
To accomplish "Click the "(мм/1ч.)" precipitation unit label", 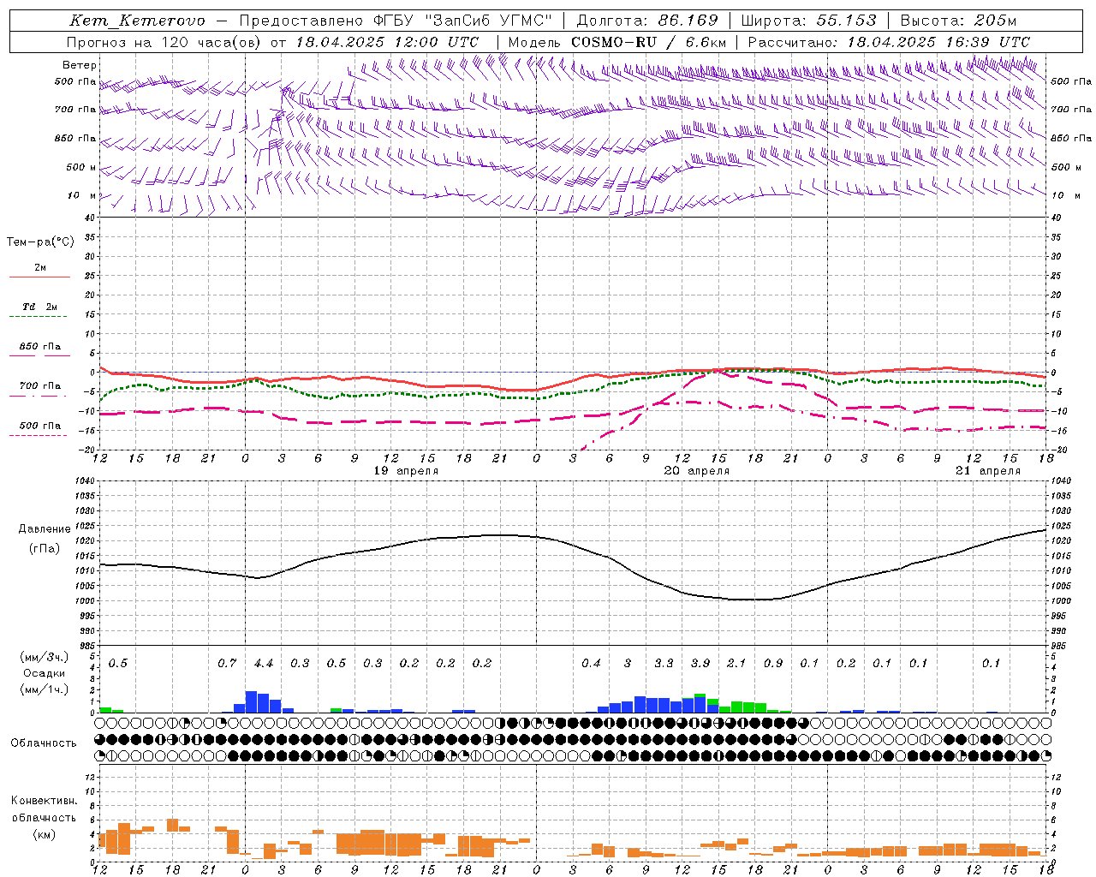I will pyautogui.click(x=45, y=689).
